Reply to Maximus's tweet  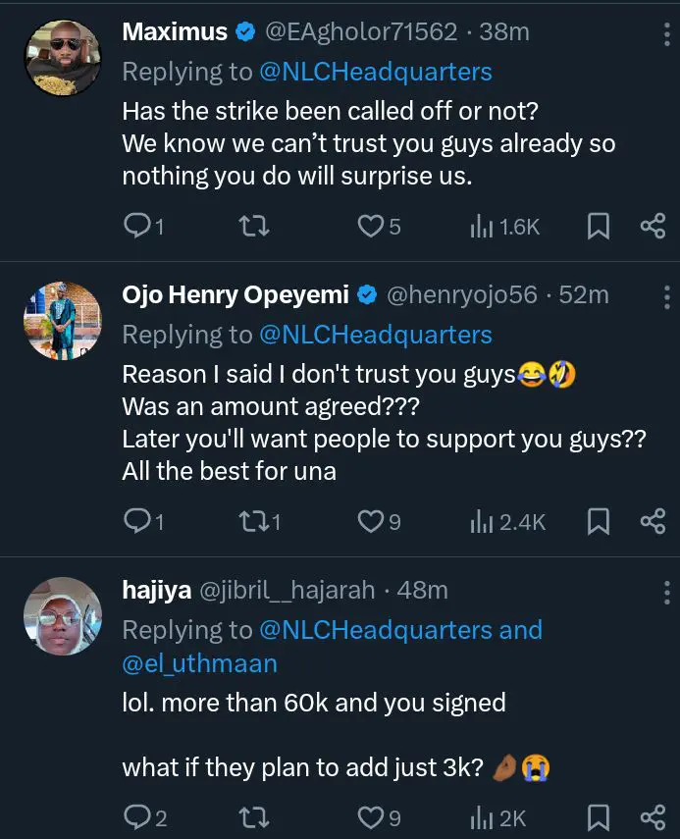[x=135, y=227]
